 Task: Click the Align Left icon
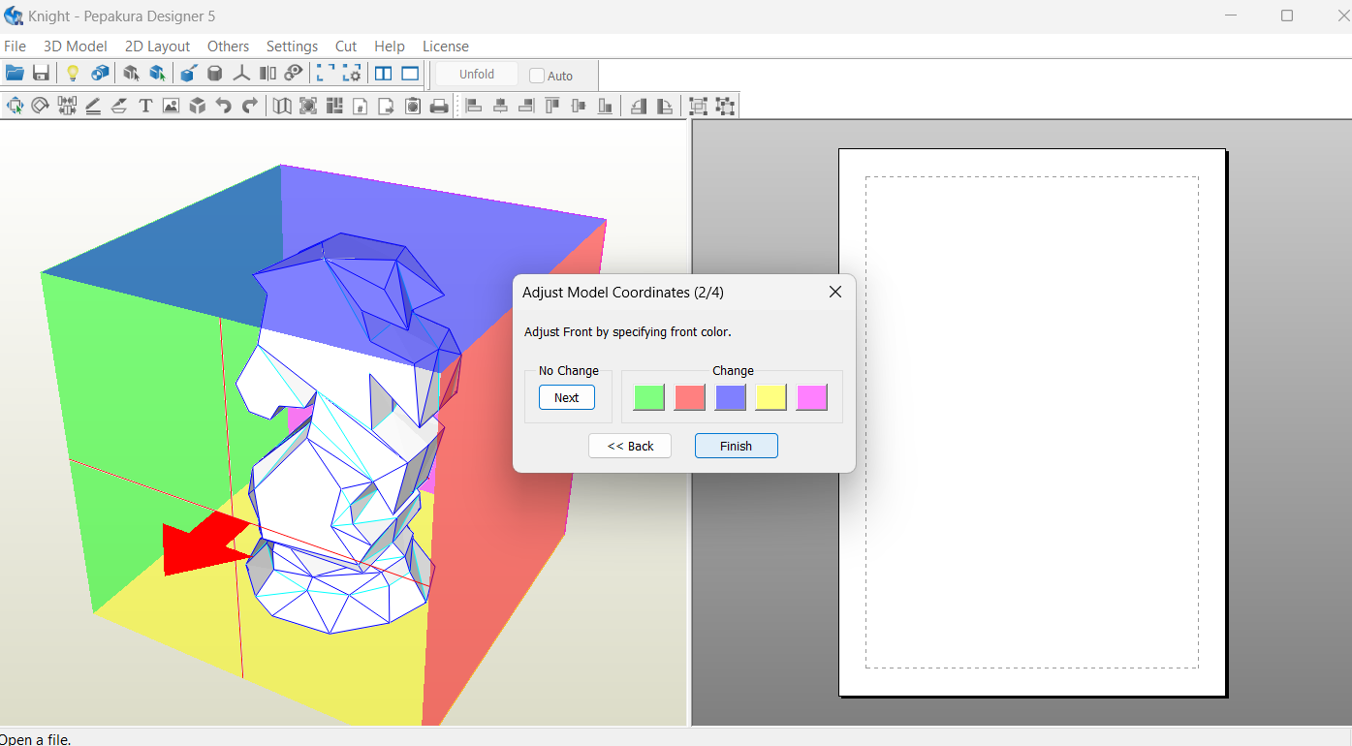474,106
